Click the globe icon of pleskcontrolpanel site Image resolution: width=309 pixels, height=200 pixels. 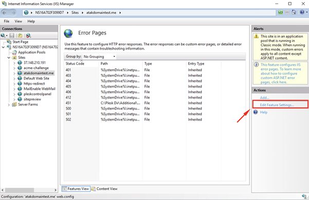(x=20, y=94)
